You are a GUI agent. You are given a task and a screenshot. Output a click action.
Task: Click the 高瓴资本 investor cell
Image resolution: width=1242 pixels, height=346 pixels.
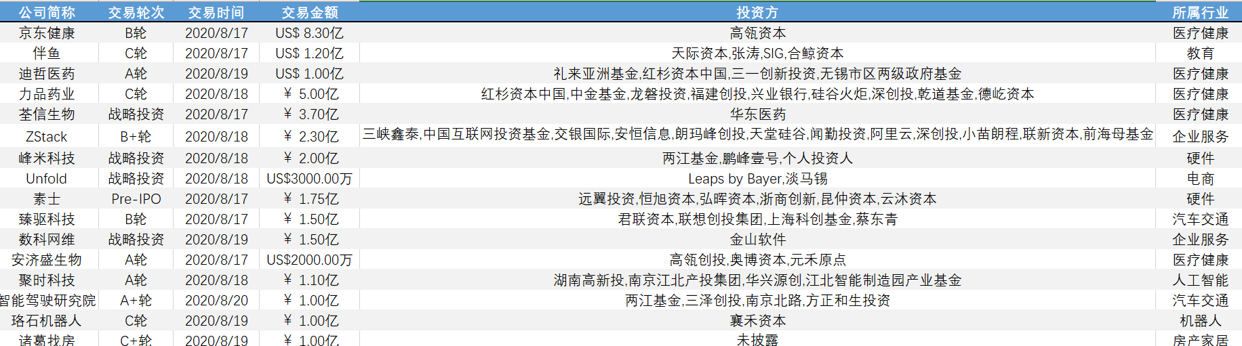point(757,33)
